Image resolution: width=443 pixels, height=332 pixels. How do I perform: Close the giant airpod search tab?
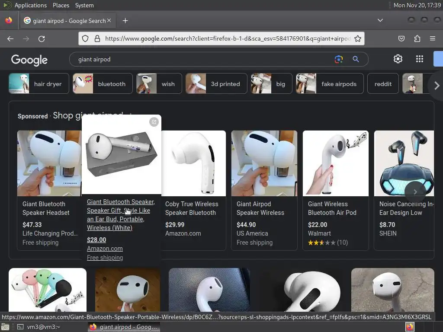(109, 20)
